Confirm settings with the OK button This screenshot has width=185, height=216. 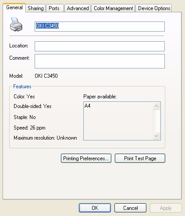point(95,208)
